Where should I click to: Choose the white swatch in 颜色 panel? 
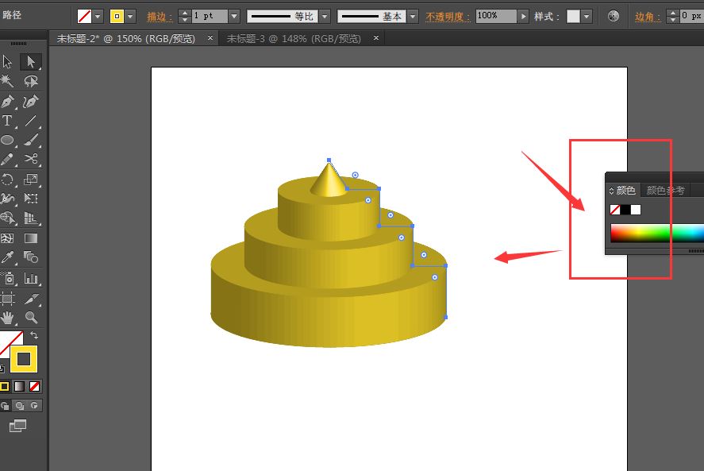tap(636, 210)
